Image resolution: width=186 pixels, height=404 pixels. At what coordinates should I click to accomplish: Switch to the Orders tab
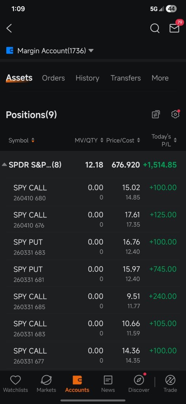54,78
